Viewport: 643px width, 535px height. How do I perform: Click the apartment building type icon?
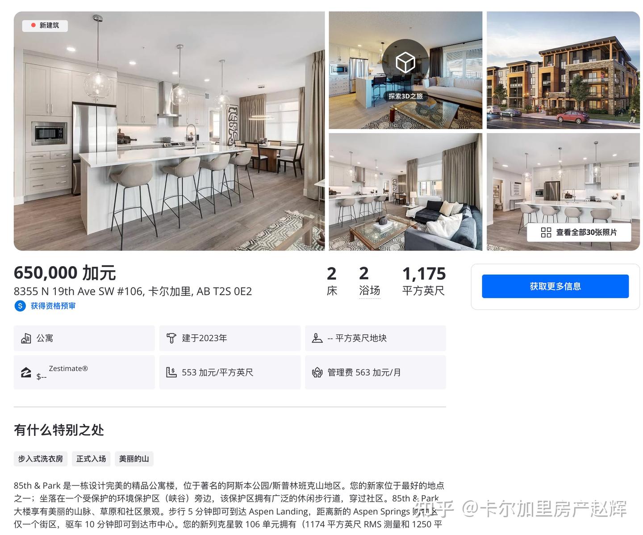(x=26, y=338)
